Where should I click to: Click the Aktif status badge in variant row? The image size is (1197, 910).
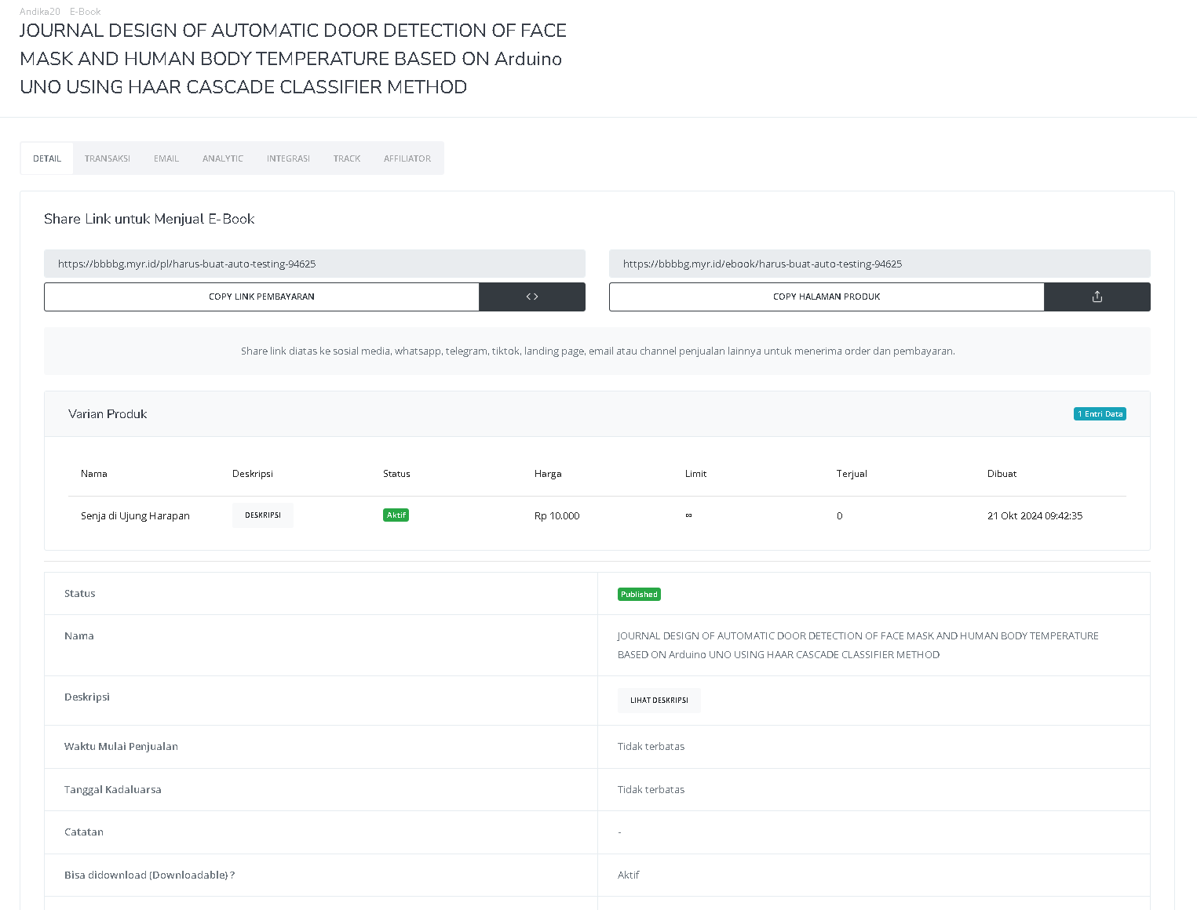coord(396,515)
